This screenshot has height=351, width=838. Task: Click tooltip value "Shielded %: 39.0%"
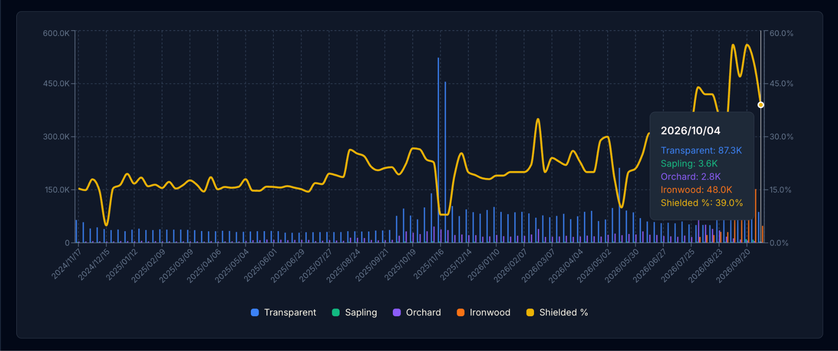click(702, 203)
